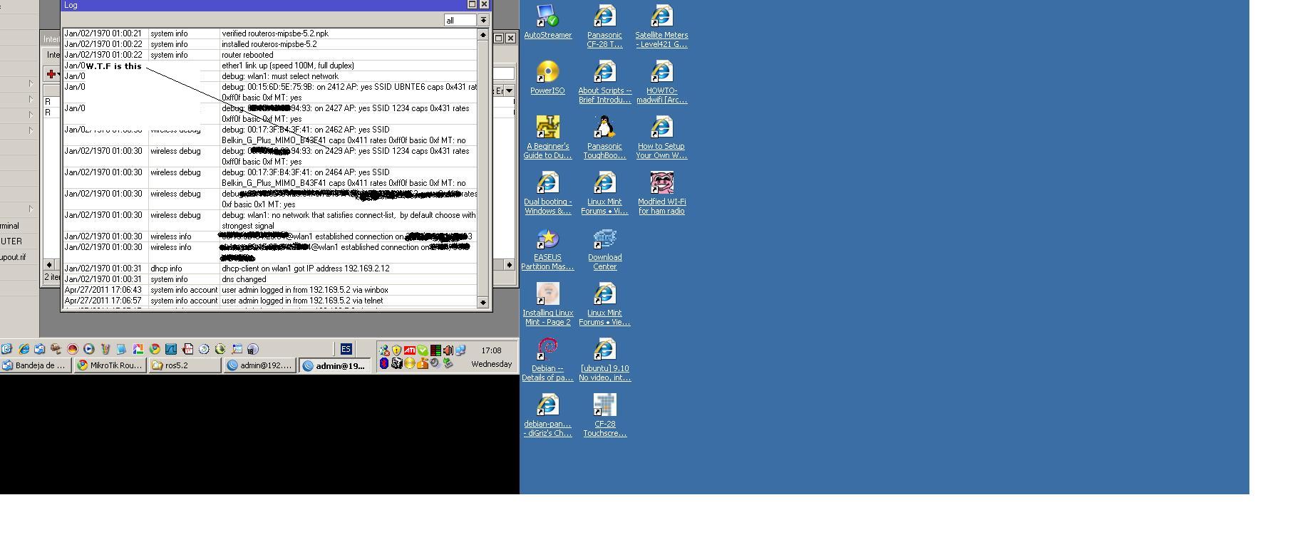Select log entry 'verified routeros-mipsbe-5.2.npk'
Image resolution: width=1300 pixels, height=547 pixels.
tap(270, 33)
